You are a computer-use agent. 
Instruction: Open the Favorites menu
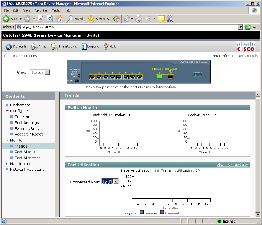[x=41, y=10]
